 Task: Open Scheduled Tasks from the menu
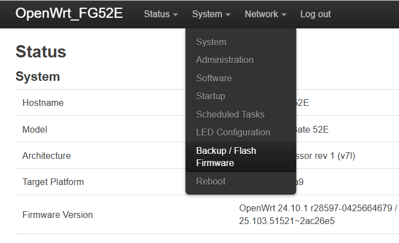click(x=230, y=114)
